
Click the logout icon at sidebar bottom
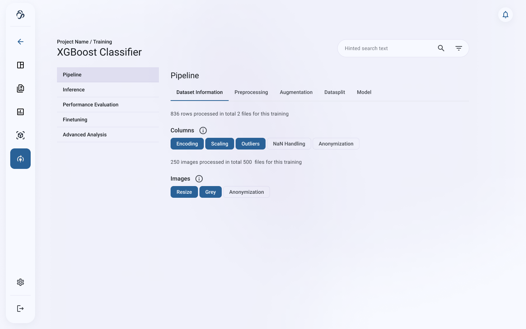click(20, 309)
